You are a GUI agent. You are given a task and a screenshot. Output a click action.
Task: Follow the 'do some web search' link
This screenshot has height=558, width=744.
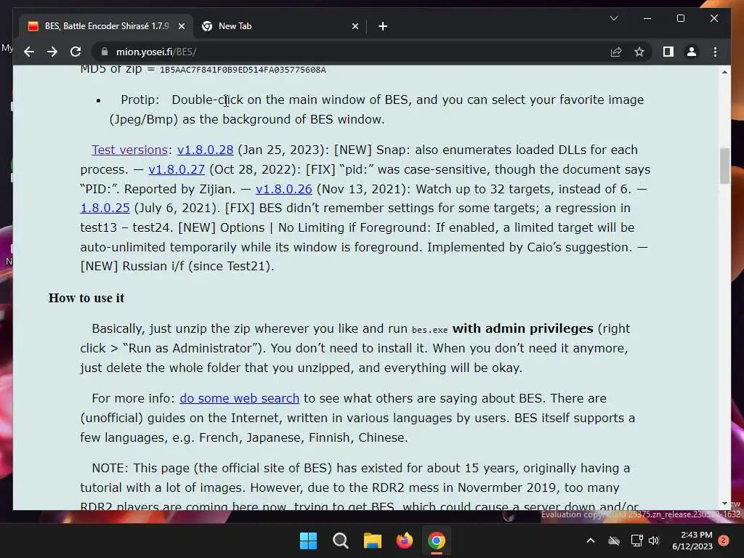click(x=239, y=399)
